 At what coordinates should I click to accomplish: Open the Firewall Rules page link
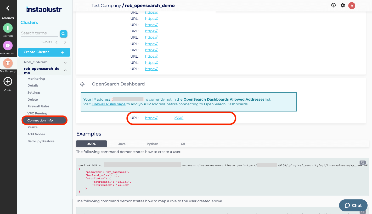tap(108, 104)
